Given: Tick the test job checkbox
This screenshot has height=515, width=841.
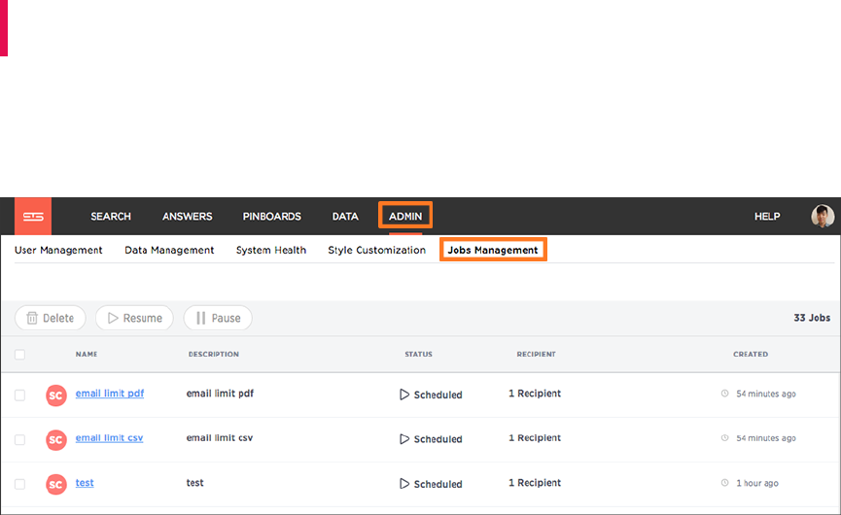Looking at the screenshot, I should (x=19, y=484).
